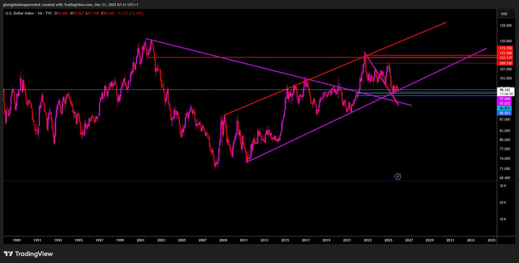Click the TVC exchange label
Viewport: 519px width, 263px height.
(x=49, y=13)
